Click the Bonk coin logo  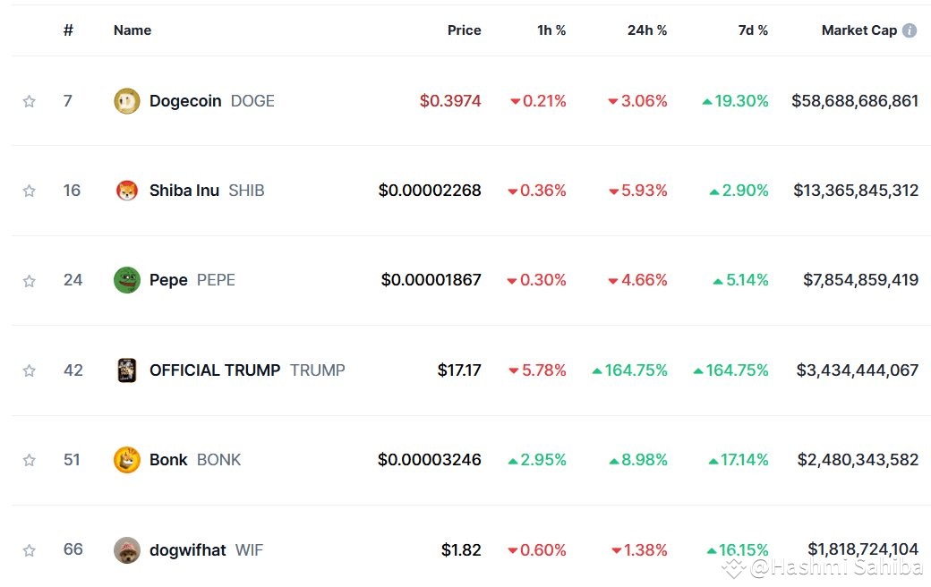(x=127, y=460)
